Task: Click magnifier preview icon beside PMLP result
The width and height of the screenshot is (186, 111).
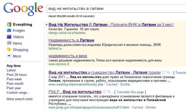Action: [109, 91]
